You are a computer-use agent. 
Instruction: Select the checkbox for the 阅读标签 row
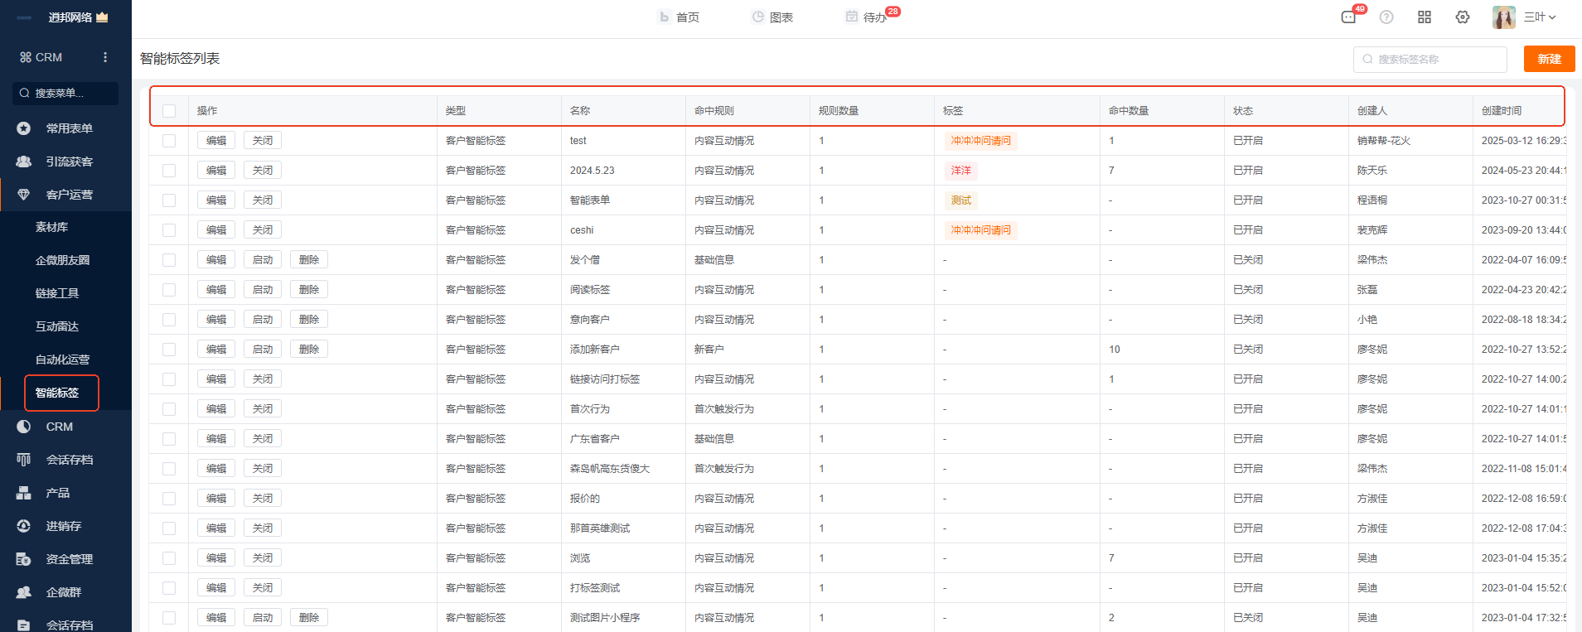tap(169, 290)
